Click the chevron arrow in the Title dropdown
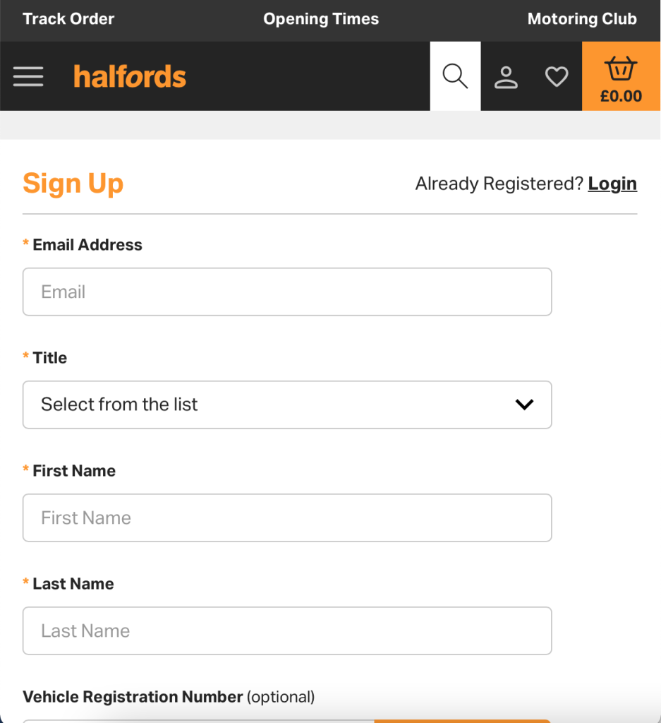The height and width of the screenshot is (723, 661). click(524, 405)
